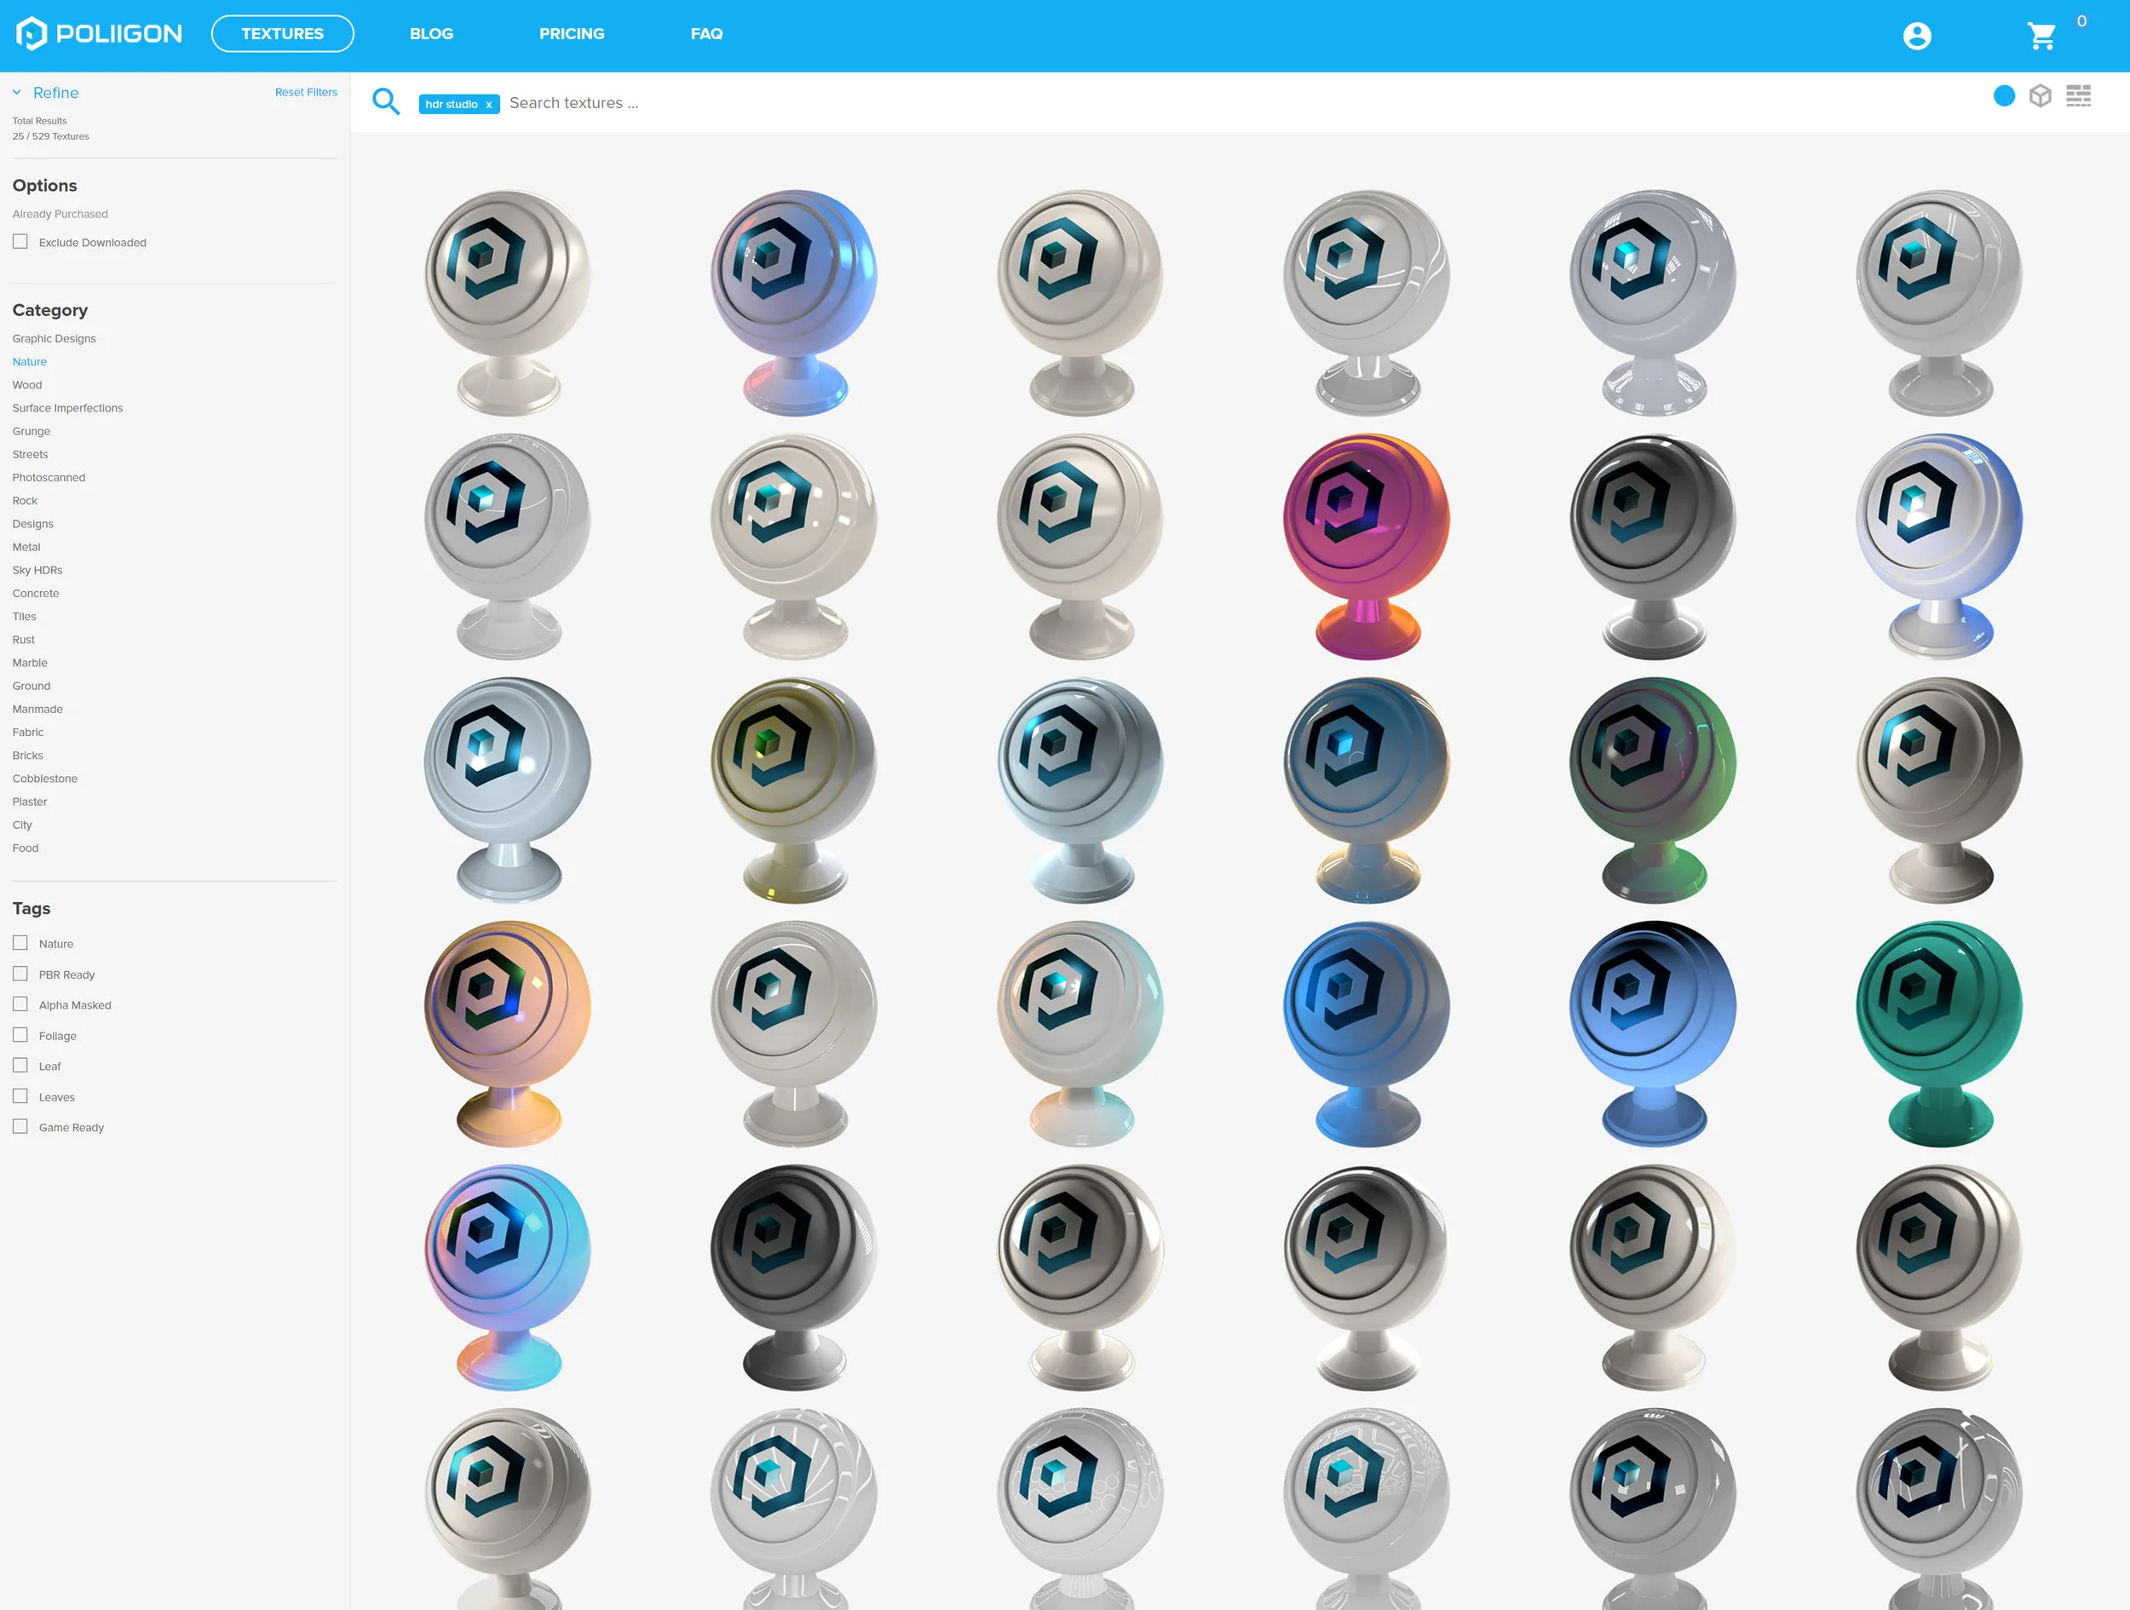The image size is (2130, 1610).
Task: Select the Metal category
Action: pos(26,547)
